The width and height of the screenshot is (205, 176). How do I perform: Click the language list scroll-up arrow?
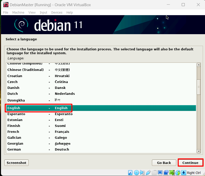[199, 65]
